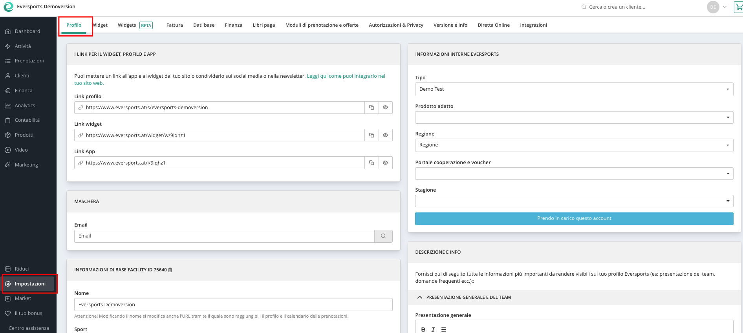Image resolution: width=743 pixels, height=333 pixels.
Task: Switch to the Profilo tab
Action: (74, 25)
